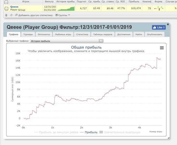Sort by the Игрок column header
The image size is (177, 145).
26,2
